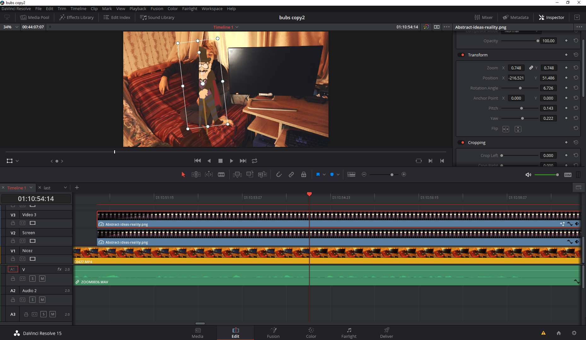586x340 pixels.
Task: Click the play forward button
Action: (231, 161)
